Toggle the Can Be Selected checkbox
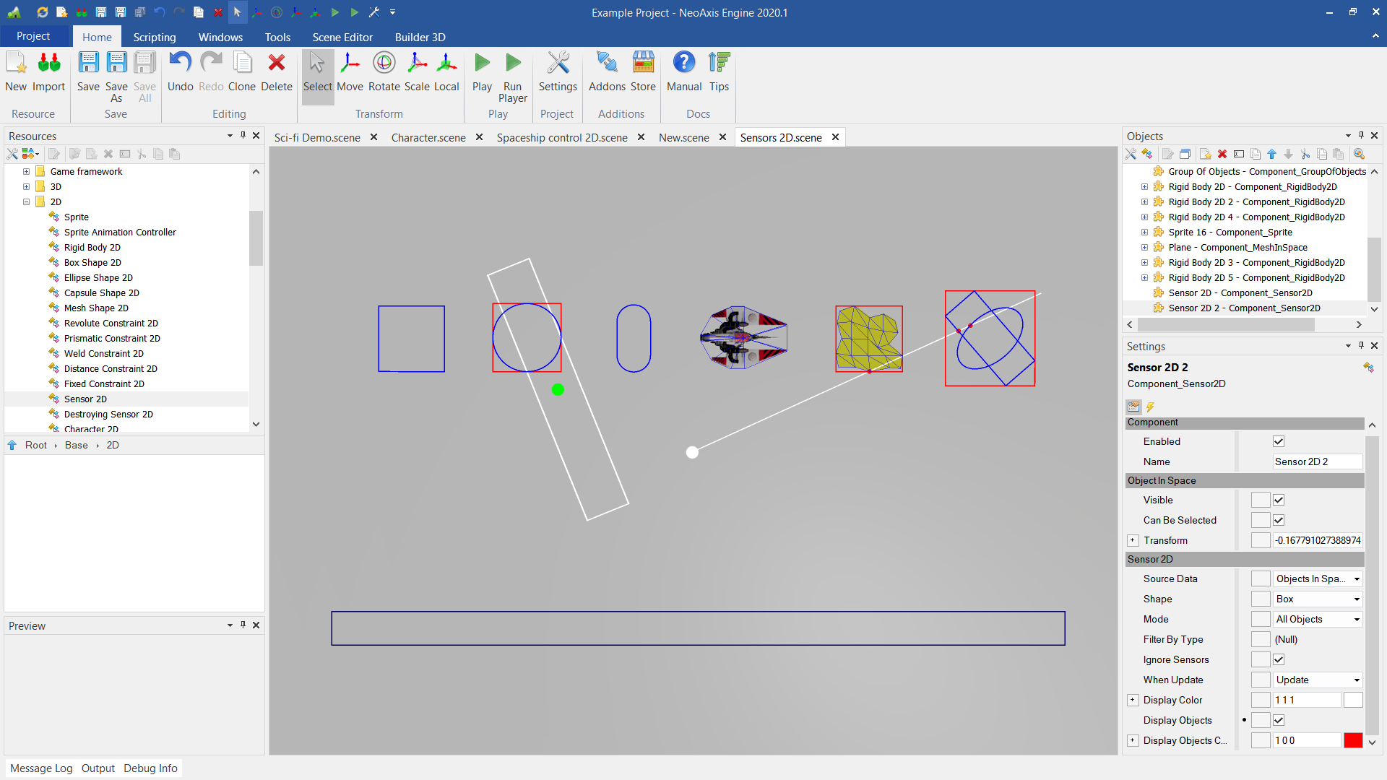Viewport: 1387px width, 780px height. 1279,520
